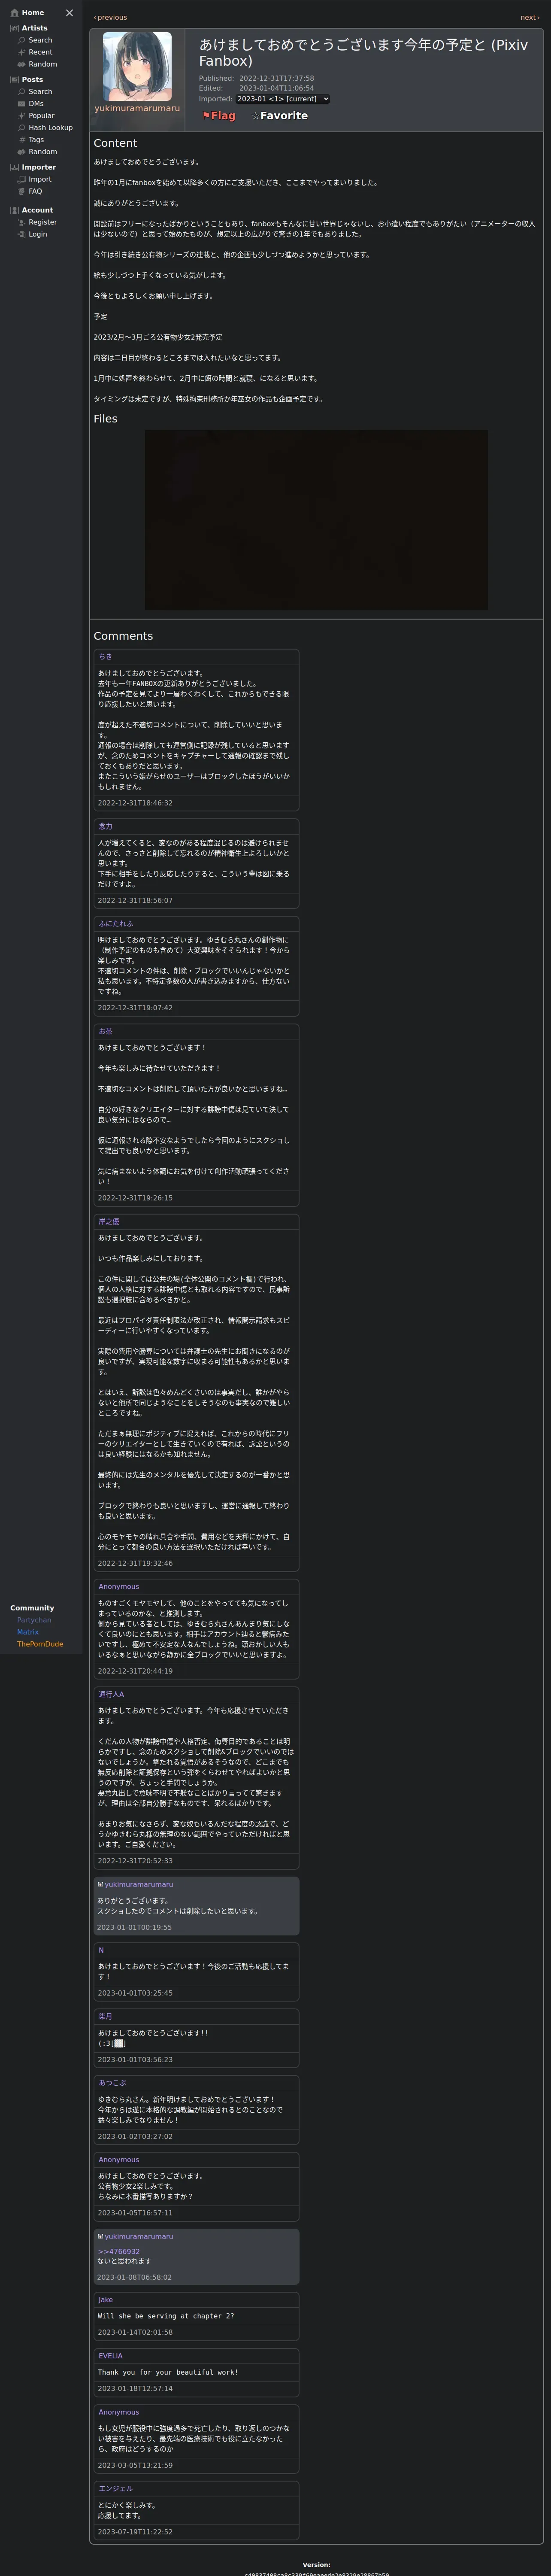Open the DMs page
Screen dimensions: 551x2576
tap(30, 104)
